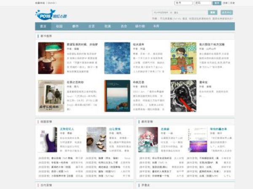The image size is (253, 189).
Task: Open the purple sunset book cover
Action: tap(198, 139)
